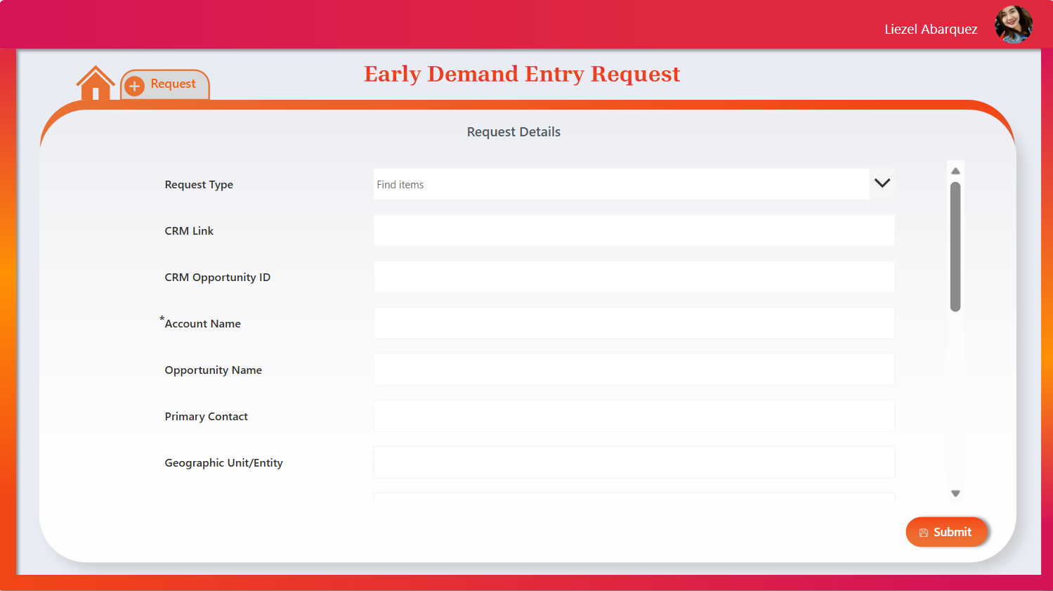Click the user profile avatar picture
This screenshot has height=591, width=1053.
point(1013,25)
